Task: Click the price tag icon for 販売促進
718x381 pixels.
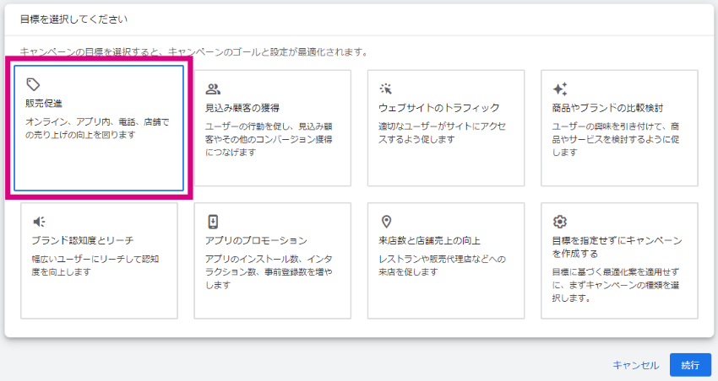Action: [x=33, y=84]
